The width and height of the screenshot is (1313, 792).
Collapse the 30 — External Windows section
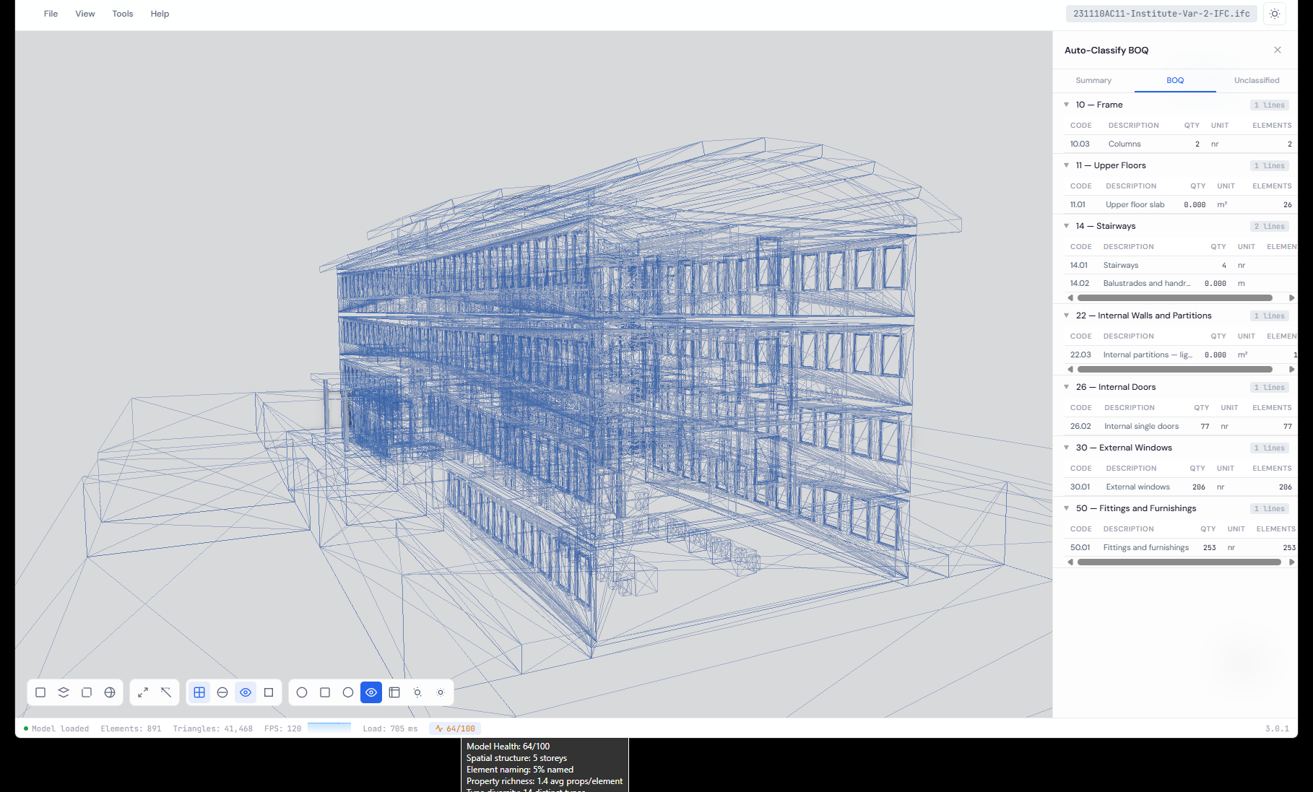pos(1067,448)
